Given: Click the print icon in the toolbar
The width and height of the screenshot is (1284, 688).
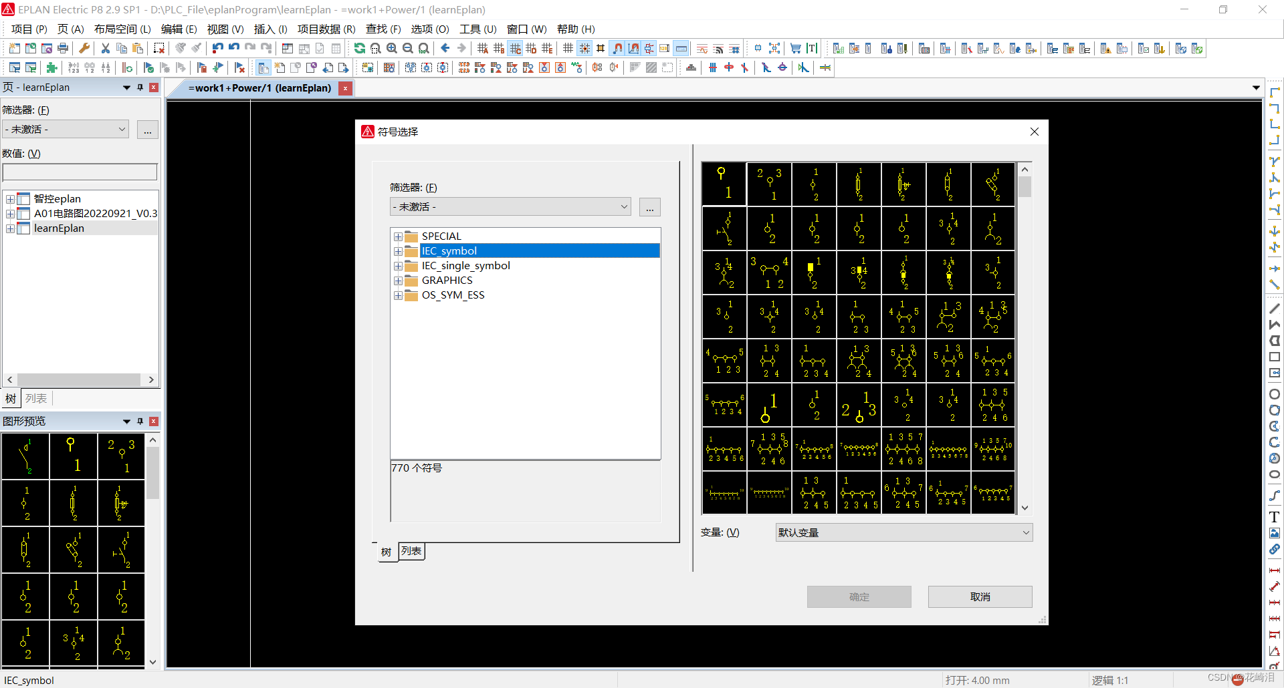Looking at the screenshot, I should click(63, 48).
